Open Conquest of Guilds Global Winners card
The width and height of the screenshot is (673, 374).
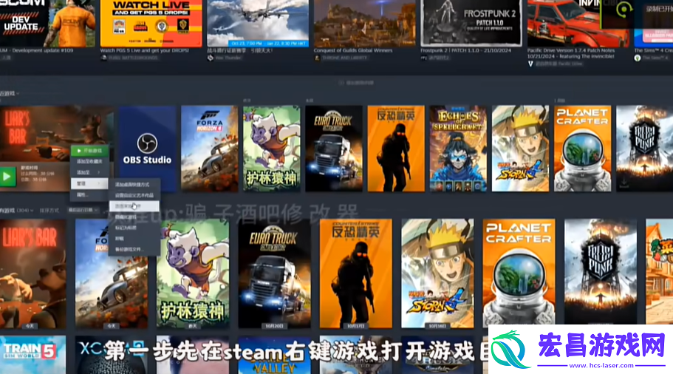coord(364,24)
